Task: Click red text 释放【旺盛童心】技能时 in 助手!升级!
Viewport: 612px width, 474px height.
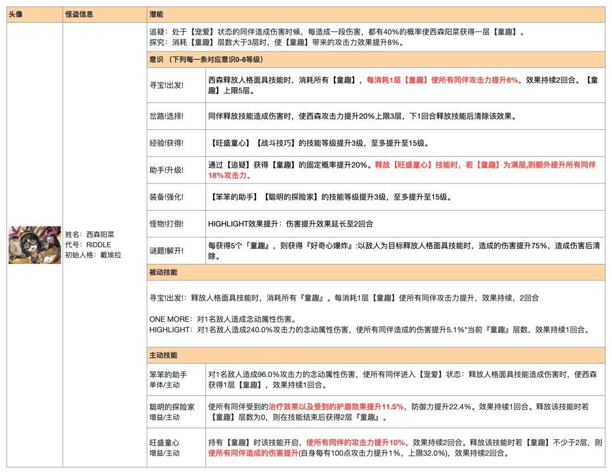Action: click(402, 170)
